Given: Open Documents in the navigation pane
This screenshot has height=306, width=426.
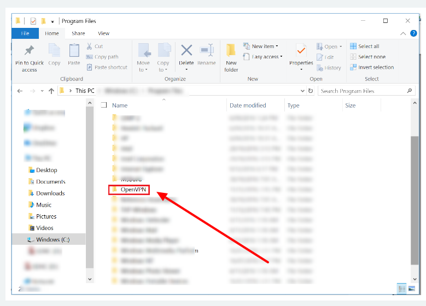Looking at the screenshot, I should (x=47, y=181).
